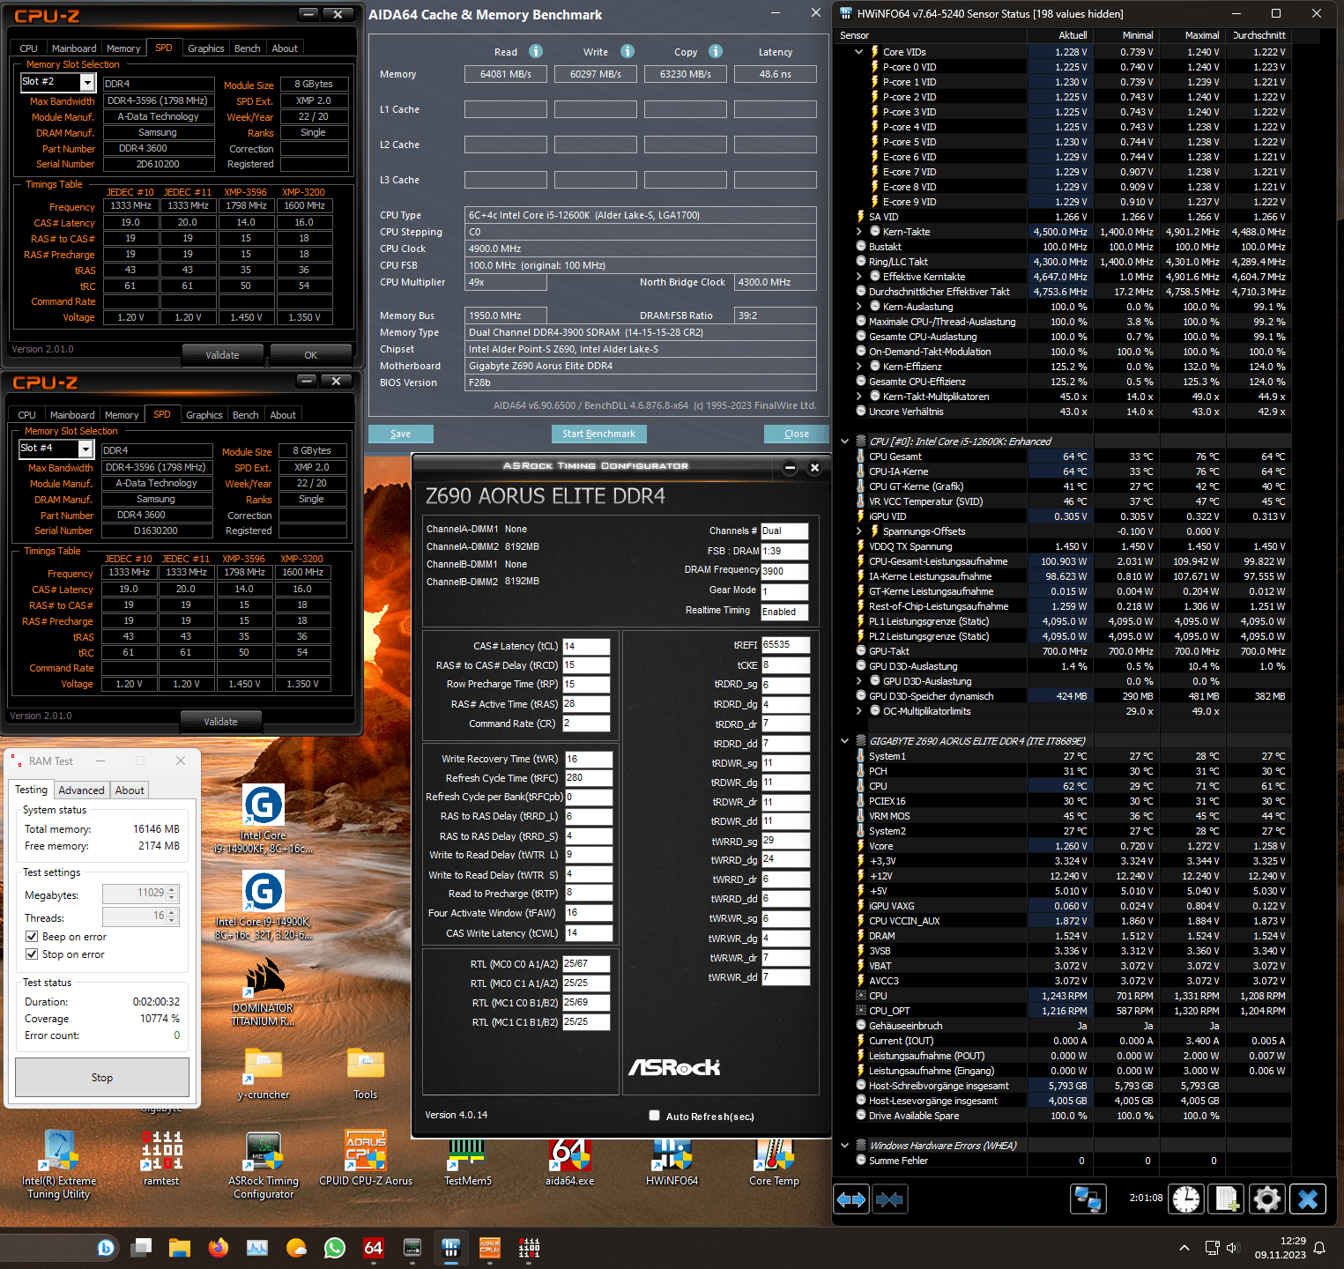Image resolution: width=1344 pixels, height=1269 pixels.
Task: Toggle Stop on error checkbox
Action: pyautogui.click(x=32, y=954)
